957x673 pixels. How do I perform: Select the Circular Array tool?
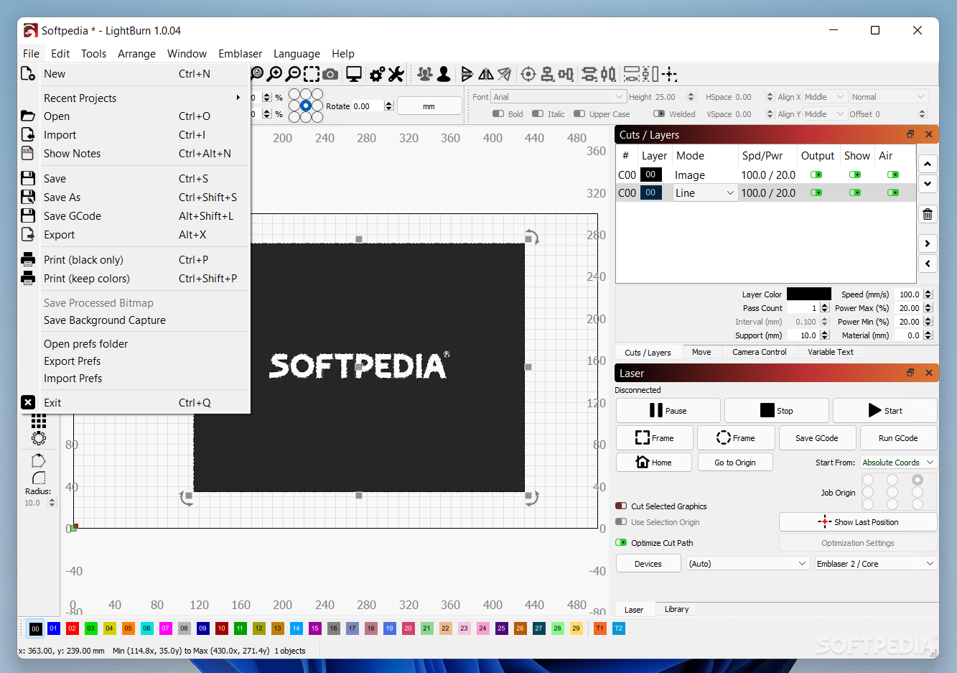(x=39, y=438)
